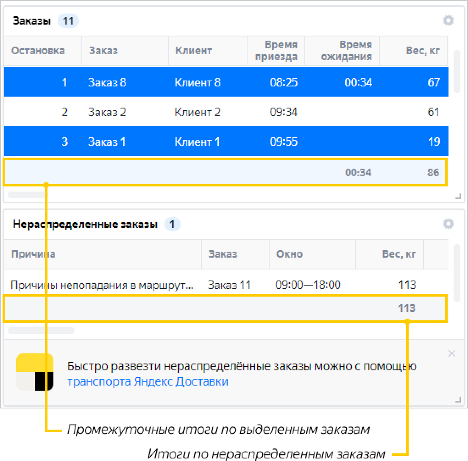Click resize handle of bottom panel corner
This screenshot has width=468, height=461.
pos(458,399)
